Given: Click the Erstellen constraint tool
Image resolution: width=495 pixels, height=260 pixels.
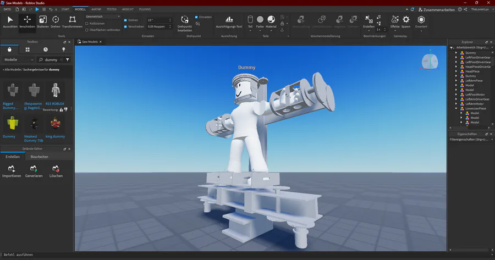Looking at the screenshot, I should pos(369,22).
